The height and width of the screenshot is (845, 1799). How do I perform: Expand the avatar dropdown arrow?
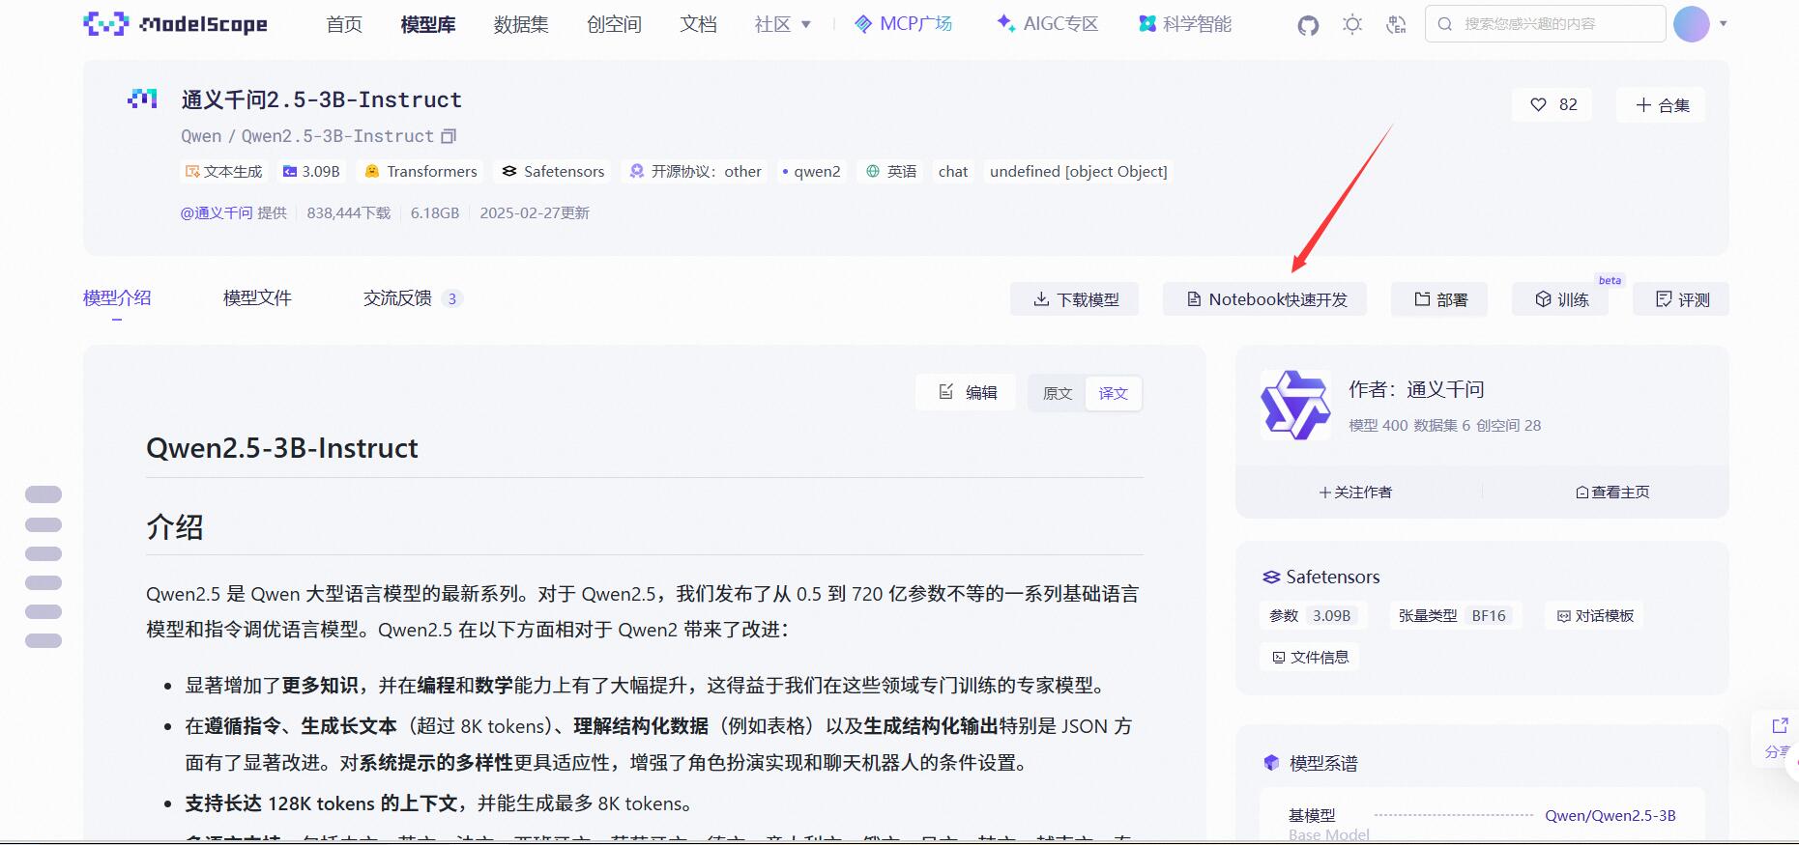click(x=1723, y=24)
